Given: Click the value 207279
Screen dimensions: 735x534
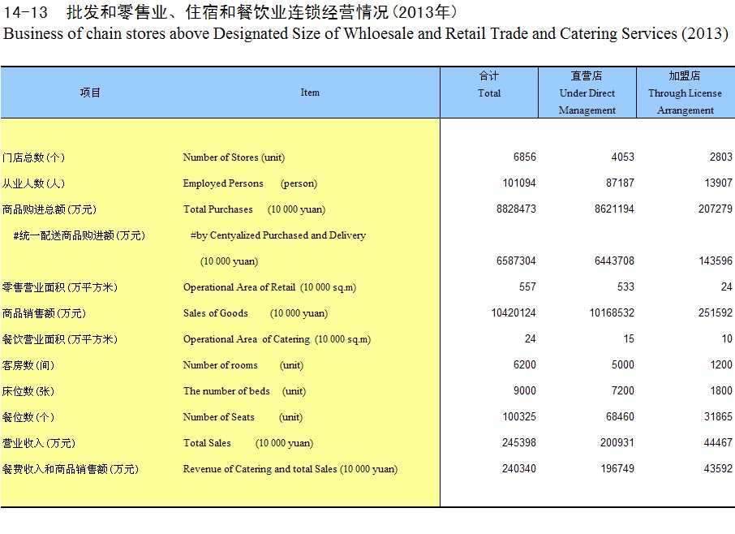Looking at the screenshot, I should tap(715, 209).
